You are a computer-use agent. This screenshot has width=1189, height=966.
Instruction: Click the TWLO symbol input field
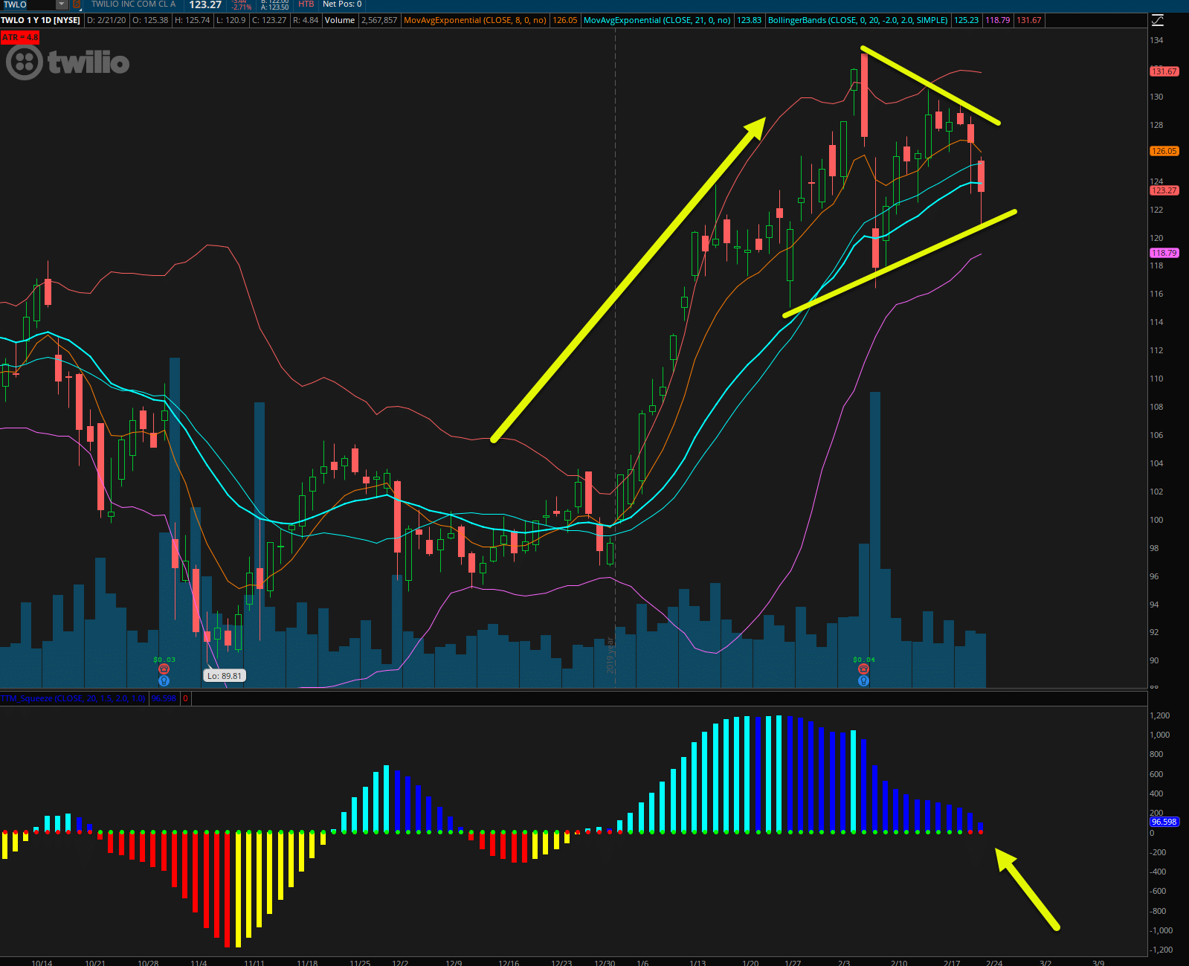[28, 4]
